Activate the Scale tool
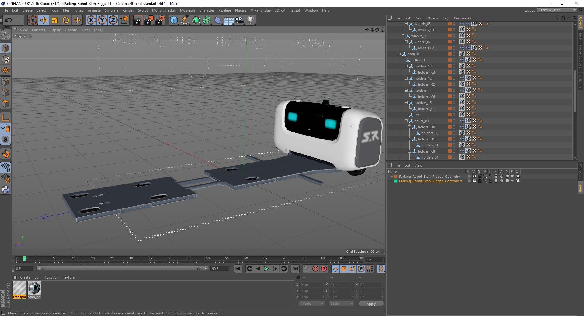This screenshot has width=584, height=316. 55,20
